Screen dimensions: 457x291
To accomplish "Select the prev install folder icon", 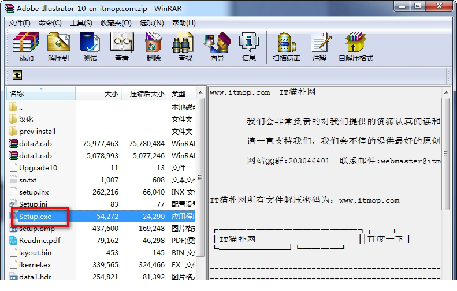I will tap(13, 131).
